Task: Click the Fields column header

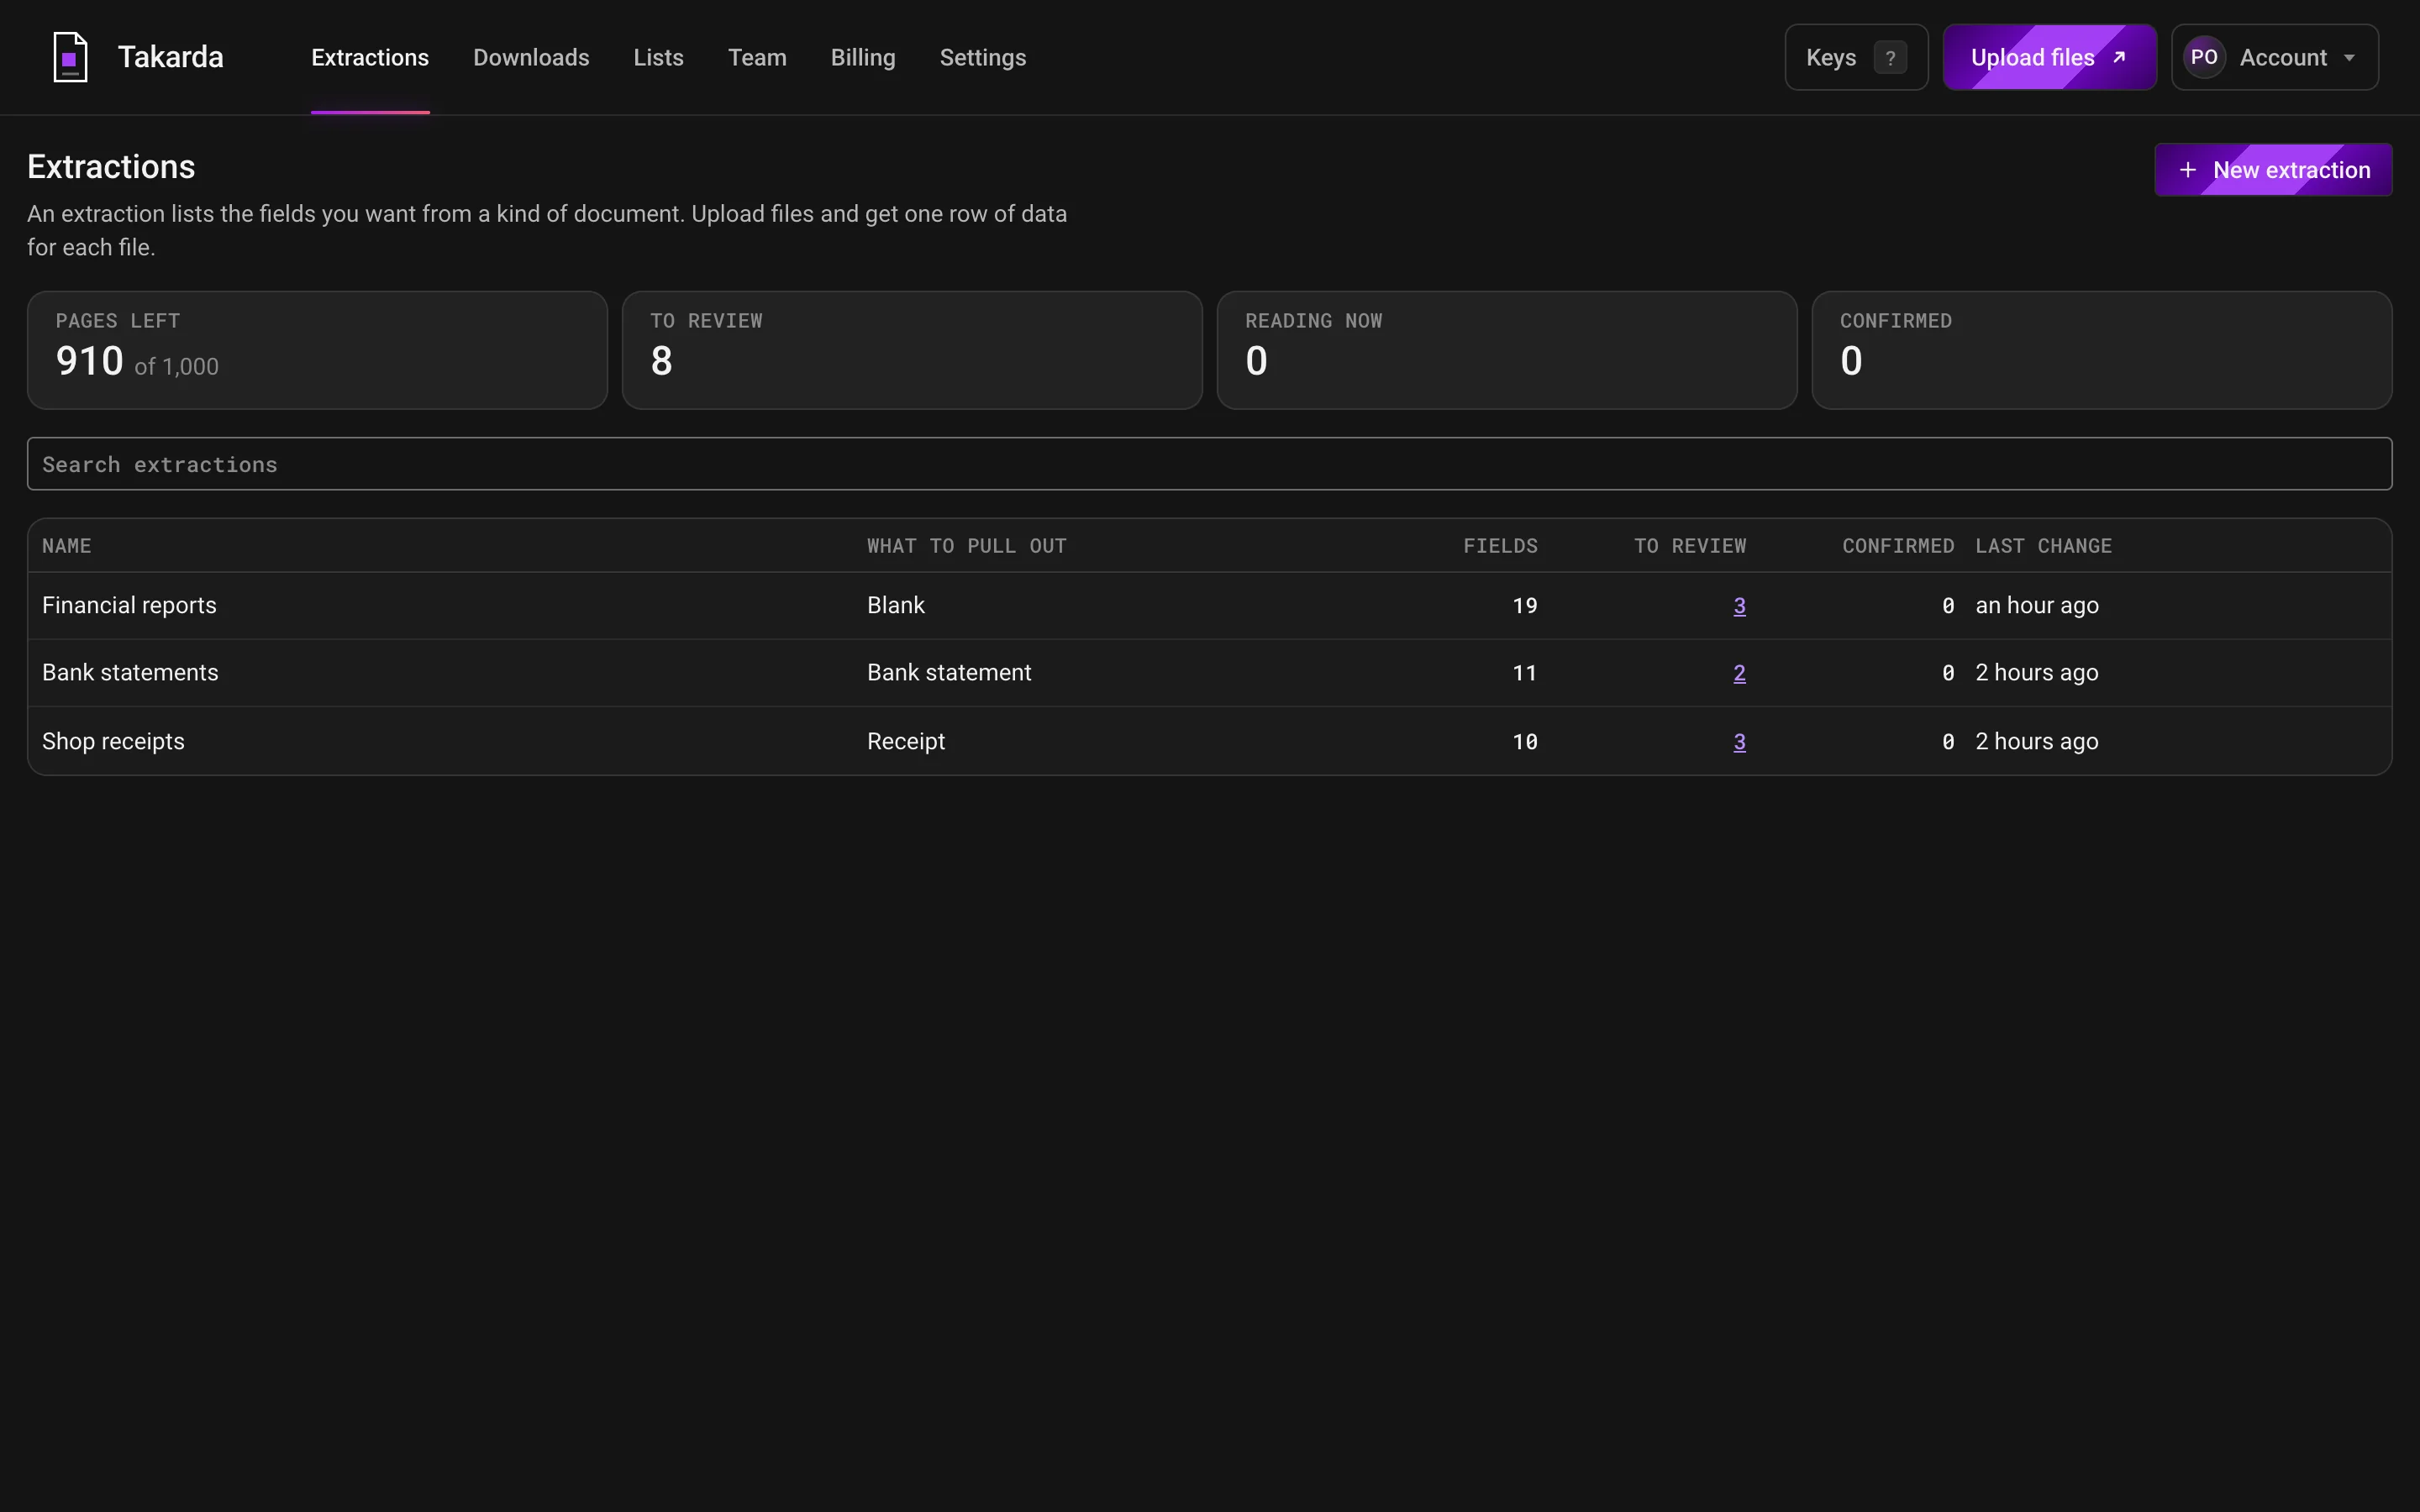Action: [1500, 546]
